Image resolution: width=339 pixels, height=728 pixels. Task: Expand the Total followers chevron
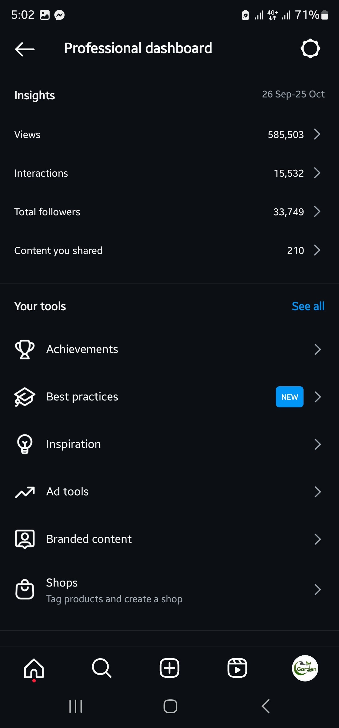[x=317, y=212]
